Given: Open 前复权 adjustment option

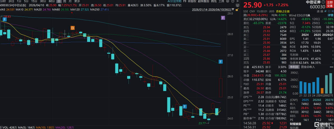Looking at the screenshot, I should pos(192,1).
